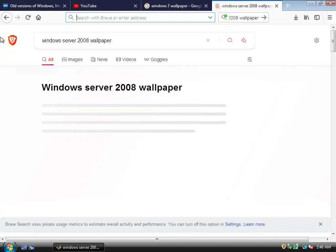The height and width of the screenshot is (252, 336).
Task: Run search with the magnifier button
Action: coord(230,40)
